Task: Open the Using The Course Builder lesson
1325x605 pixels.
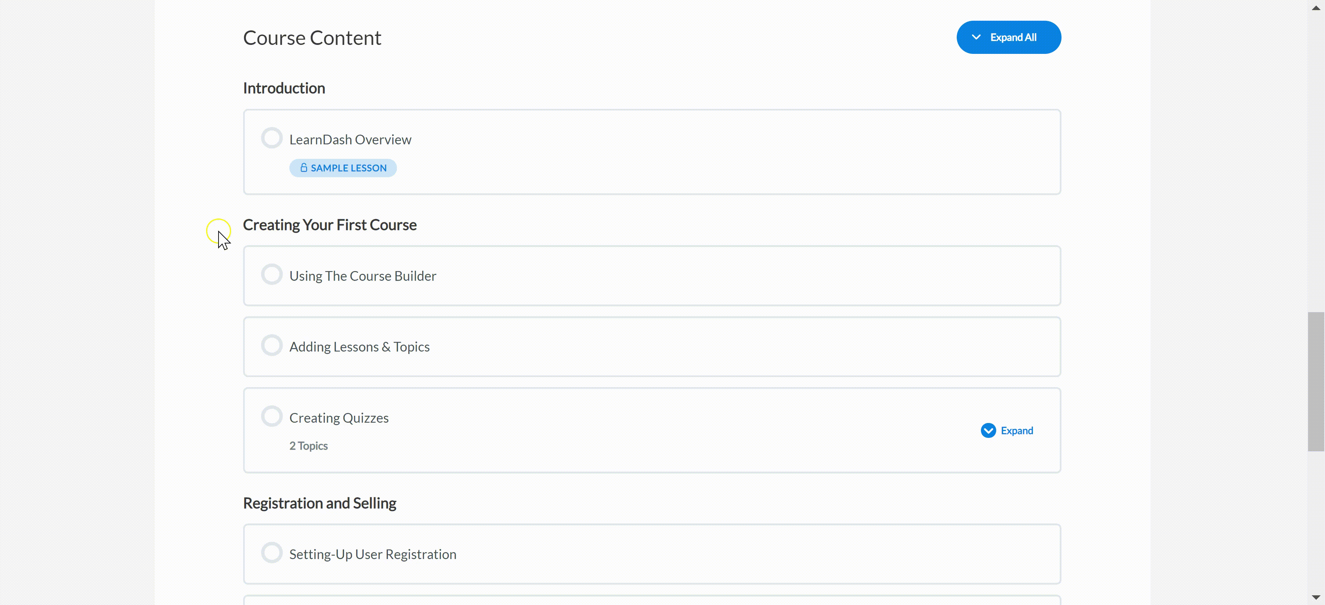Action: [363, 276]
